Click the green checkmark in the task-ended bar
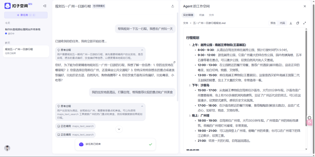 tap(150, 144)
